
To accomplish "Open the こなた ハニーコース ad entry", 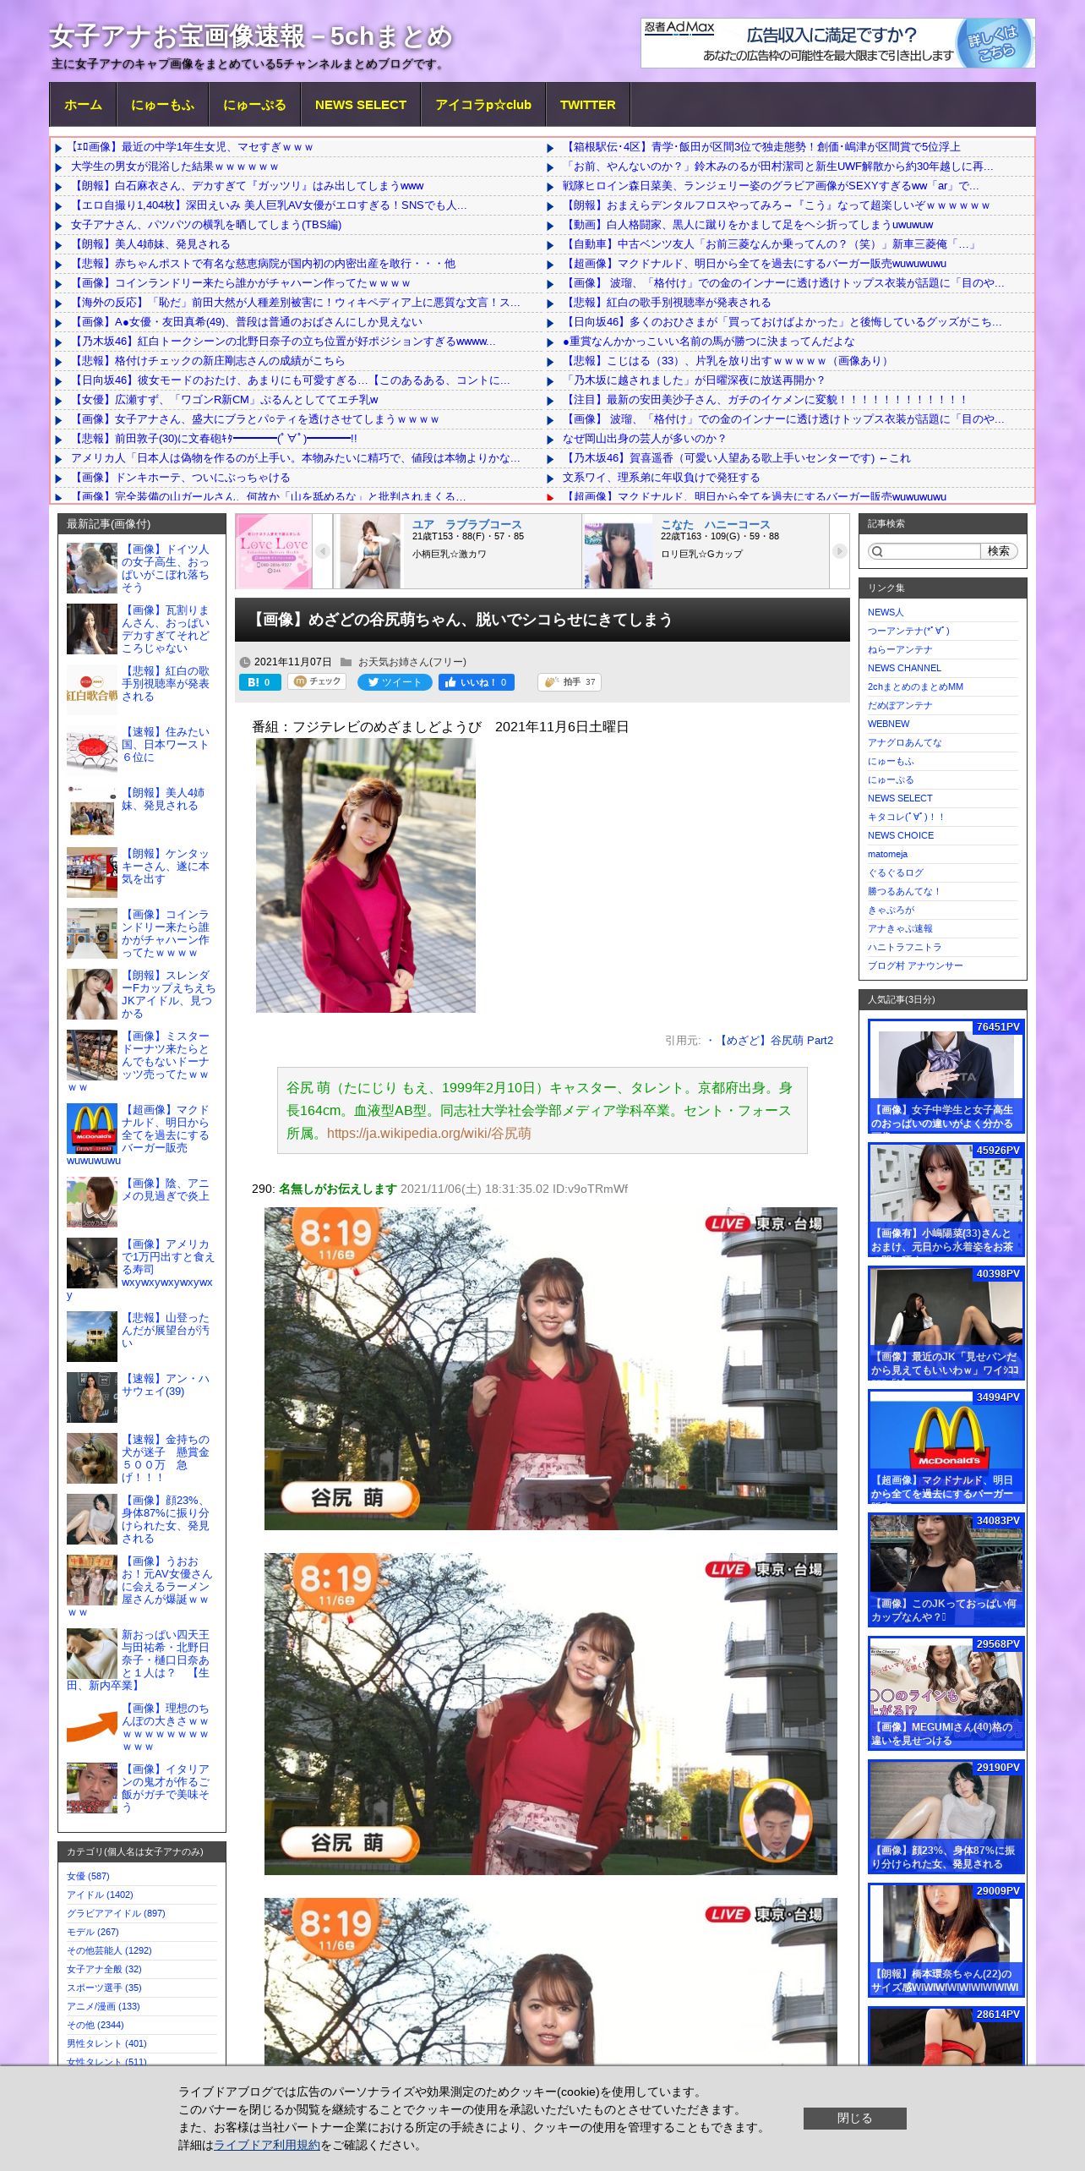I will tap(716, 524).
